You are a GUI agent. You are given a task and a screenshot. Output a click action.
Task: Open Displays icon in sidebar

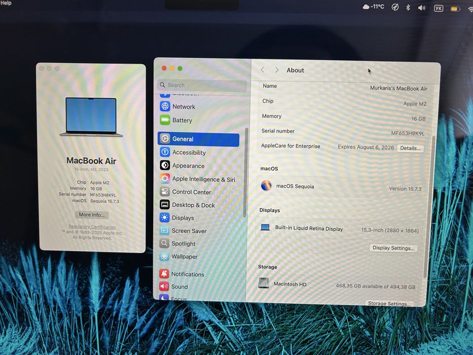164,218
